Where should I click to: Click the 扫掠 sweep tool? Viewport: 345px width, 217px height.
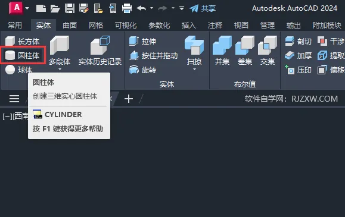[x=194, y=51]
